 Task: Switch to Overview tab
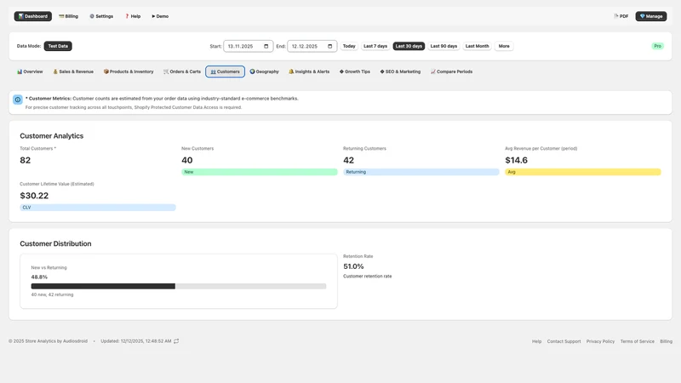tap(30, 71)
